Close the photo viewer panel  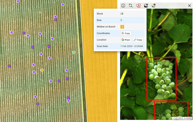189,5
